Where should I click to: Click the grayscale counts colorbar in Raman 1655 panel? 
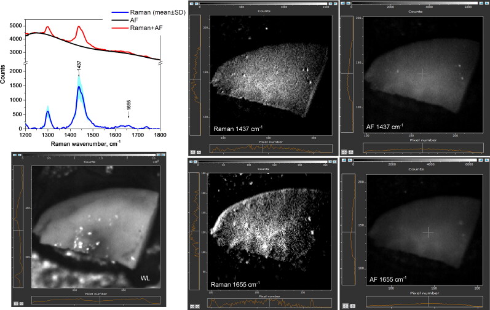pyautogui.click(x=263, y=162)
